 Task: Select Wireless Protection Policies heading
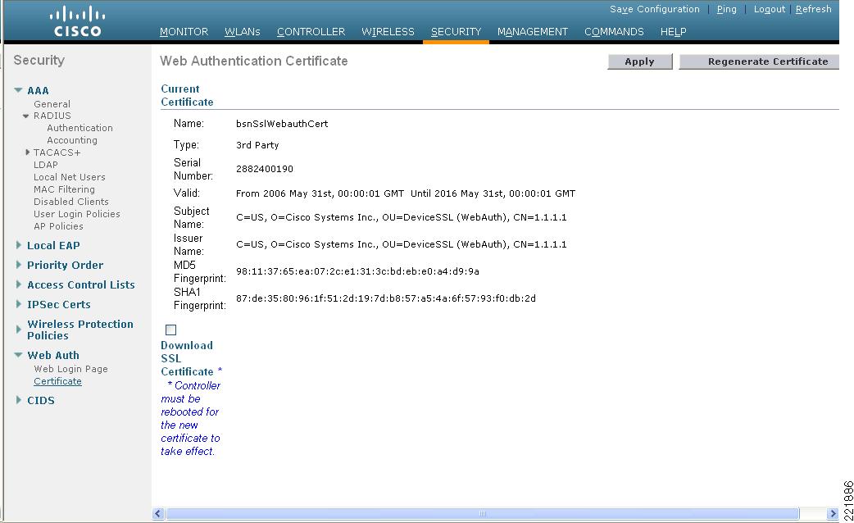point(80,330)
